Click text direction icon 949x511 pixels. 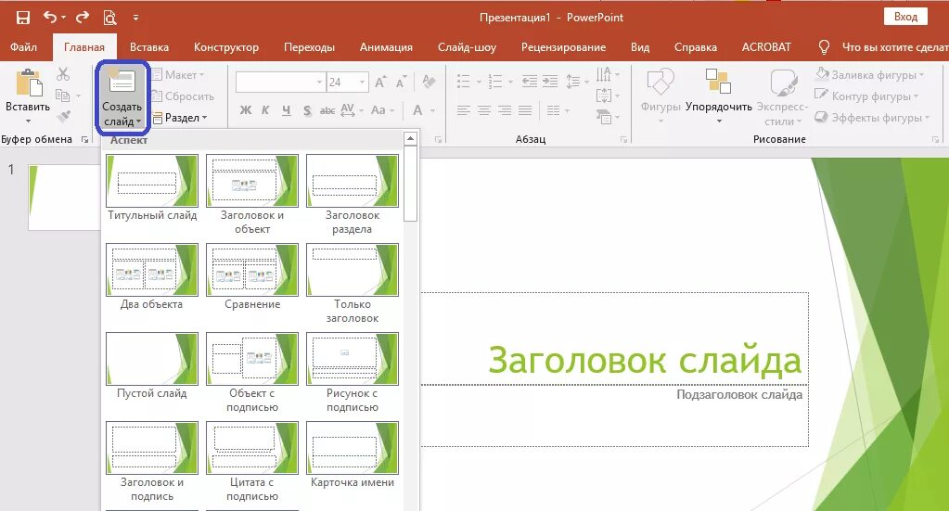(x=603, y=74)
